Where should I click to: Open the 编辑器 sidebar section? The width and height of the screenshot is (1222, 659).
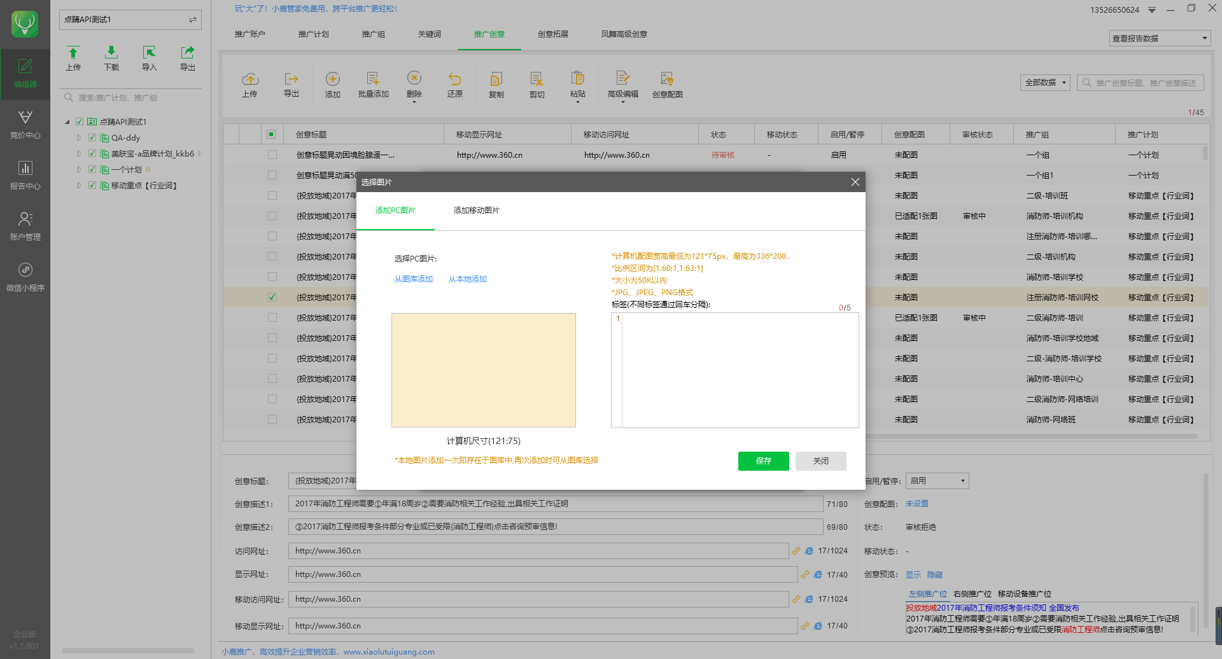point(25,74)
